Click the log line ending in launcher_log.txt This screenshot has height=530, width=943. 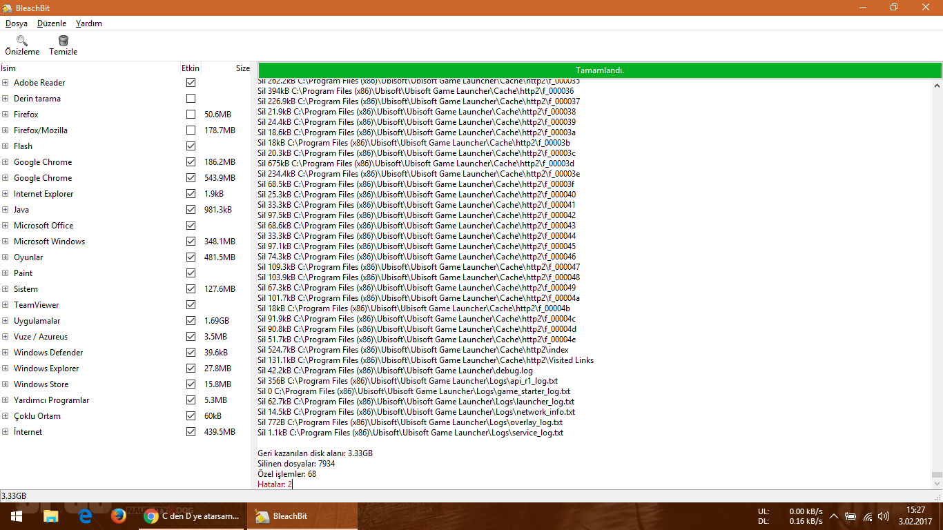[416, 402]
